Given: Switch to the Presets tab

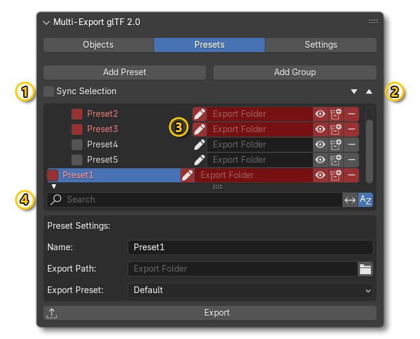Looking at the screenshot, I should point(209,45).
